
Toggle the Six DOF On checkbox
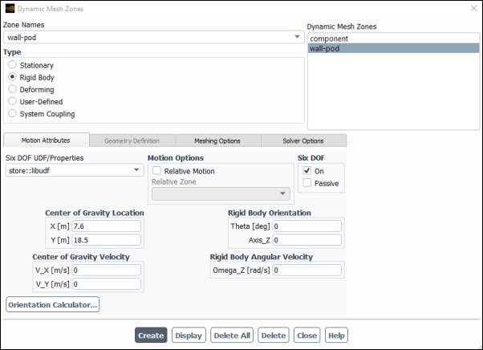pyautogui.click(x=307, y=171)
